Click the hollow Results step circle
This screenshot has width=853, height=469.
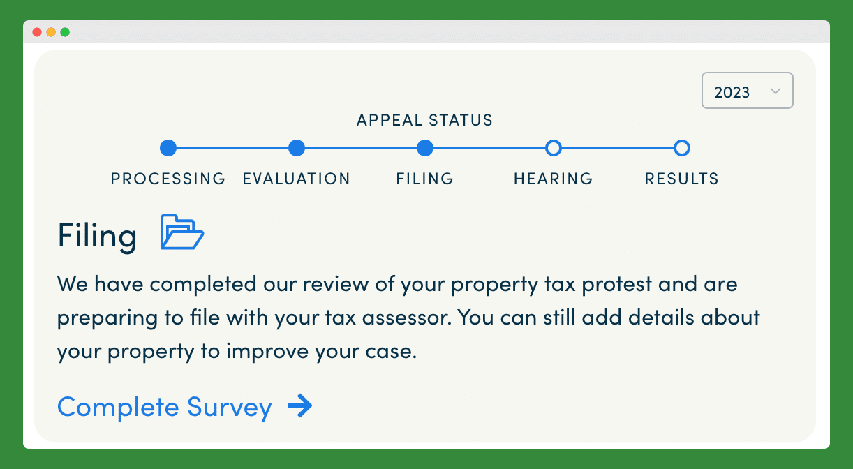pyautogui.click(x=682, y=148)
